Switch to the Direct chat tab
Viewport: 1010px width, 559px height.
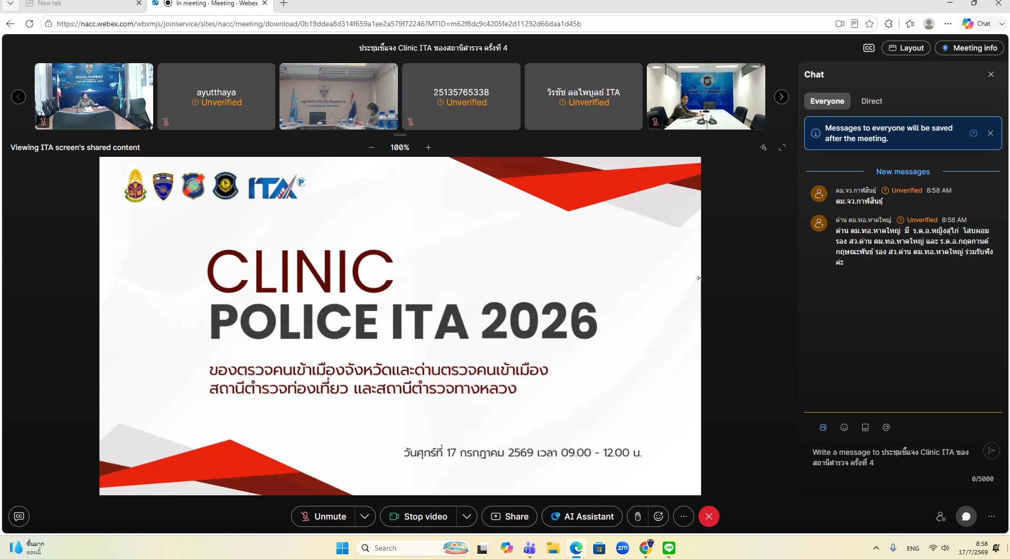[872, 101]
